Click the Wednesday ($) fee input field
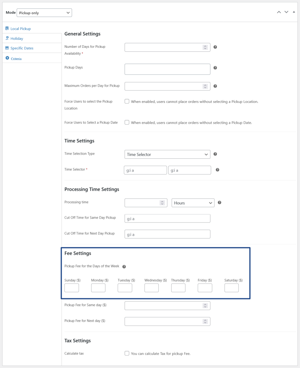The height and width of the screenshot is (368, 300). tap(151, 288)
